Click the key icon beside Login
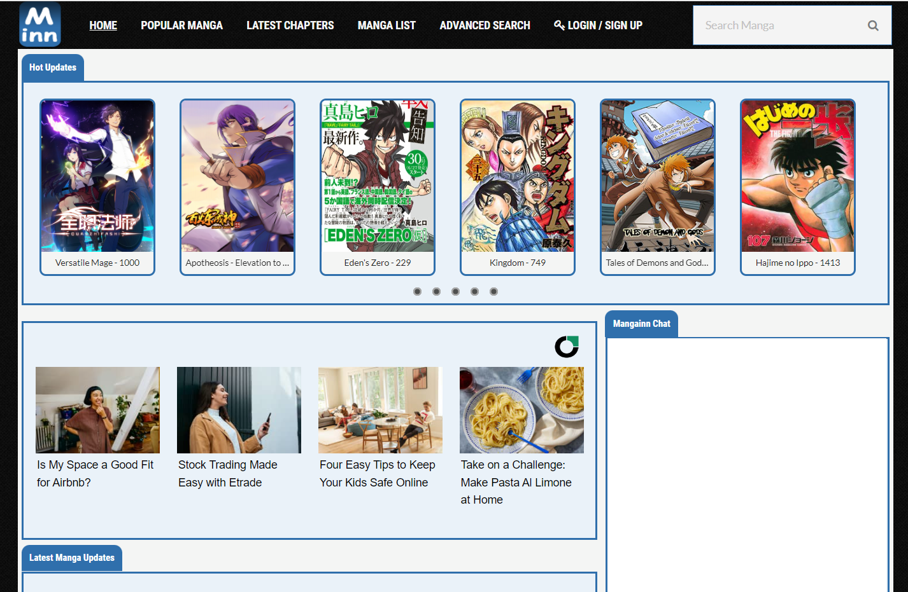 click(559, 25)
